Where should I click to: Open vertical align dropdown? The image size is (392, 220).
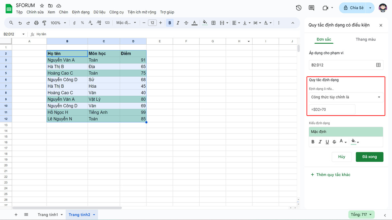[x=246, y=23]
